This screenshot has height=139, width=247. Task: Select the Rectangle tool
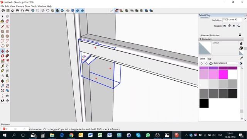point(3,31)
